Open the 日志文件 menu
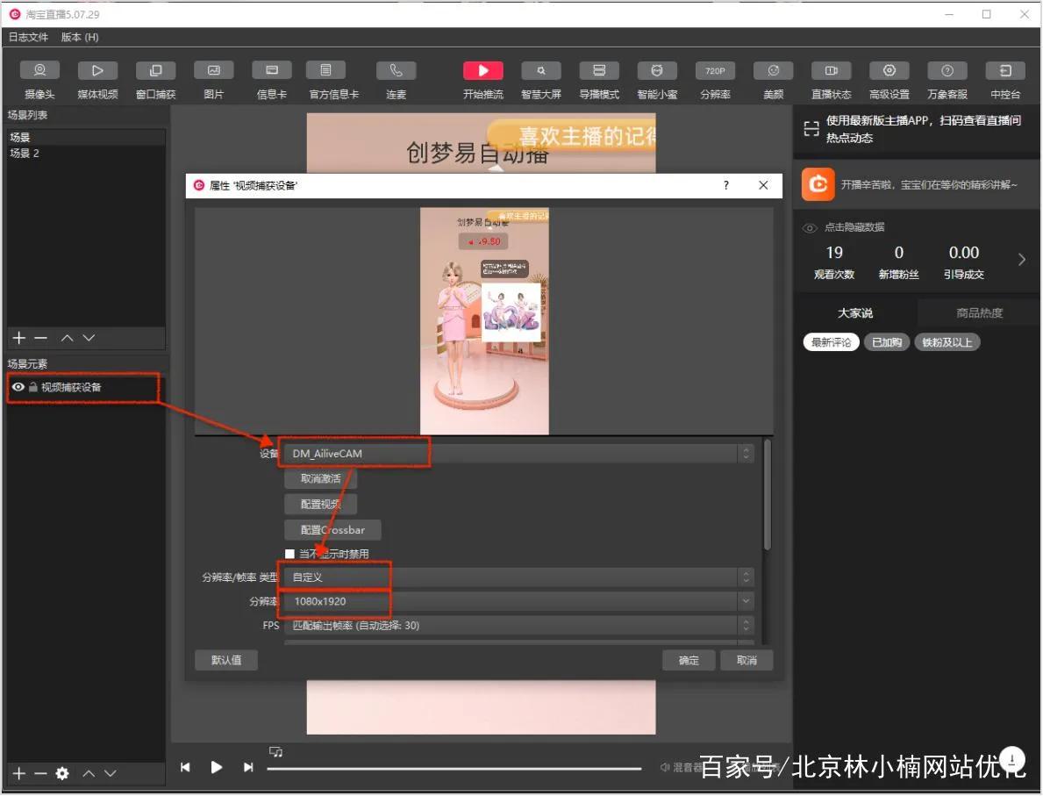 27,37
